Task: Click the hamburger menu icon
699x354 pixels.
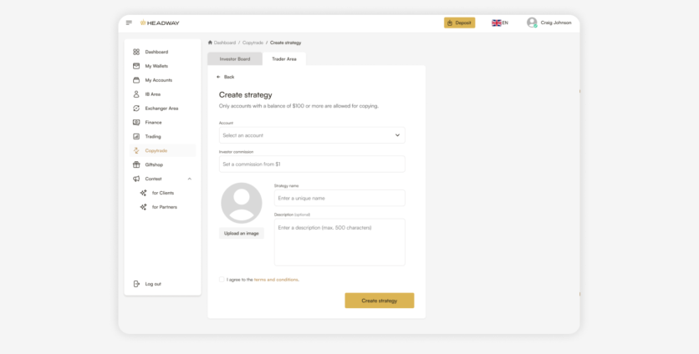Action: 129,23
